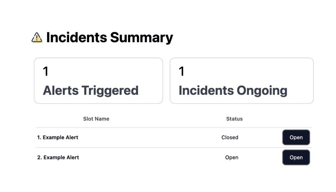The height and width of the screenshot is (192, 336).
Task: Select the Incidents Ongoing label
Action: 233,90
